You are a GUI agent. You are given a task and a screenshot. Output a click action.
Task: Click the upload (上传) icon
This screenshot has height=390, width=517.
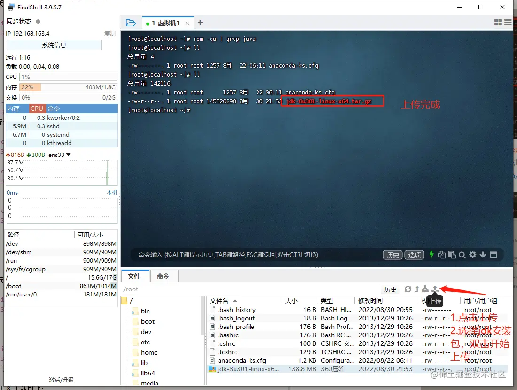(x=435, y=289)
